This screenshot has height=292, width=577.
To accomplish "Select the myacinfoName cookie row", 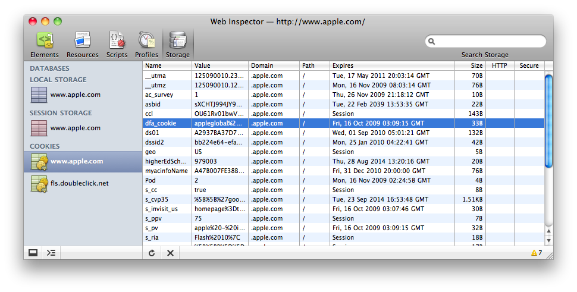I will tap(343, 171).
